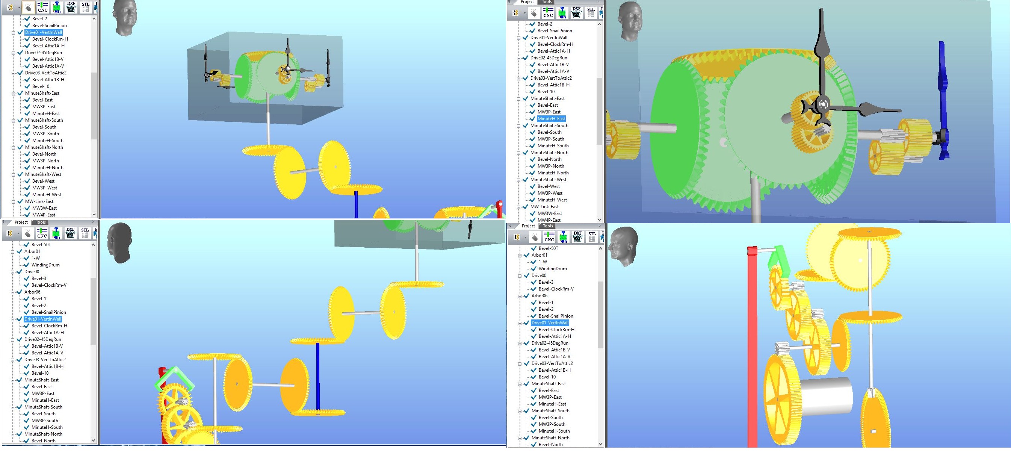This screenshot has height=451, width=1011.
Task: Click DXF export icon in top-right panel
Action: [576, 12]
